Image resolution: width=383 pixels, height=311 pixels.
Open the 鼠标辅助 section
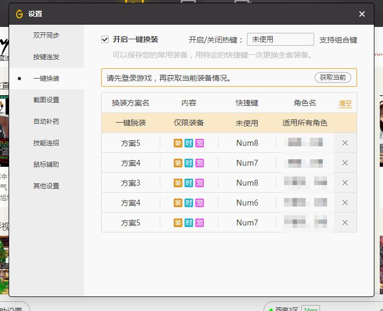[x=46, y=165]
